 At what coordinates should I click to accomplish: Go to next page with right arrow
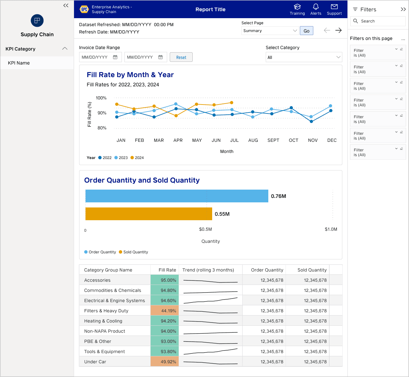(x=338, y=30)
